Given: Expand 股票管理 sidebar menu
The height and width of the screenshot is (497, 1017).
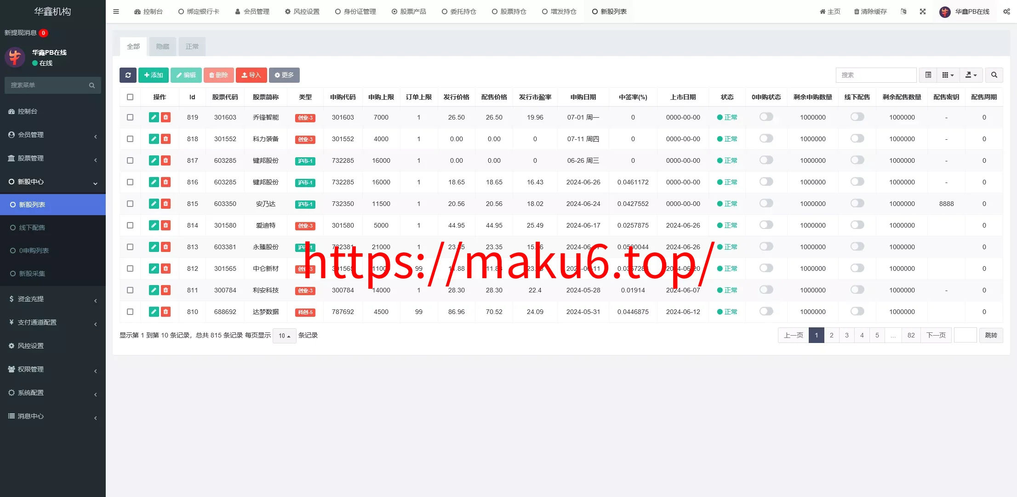Looking at the screenshot, I should pos(52,158).
